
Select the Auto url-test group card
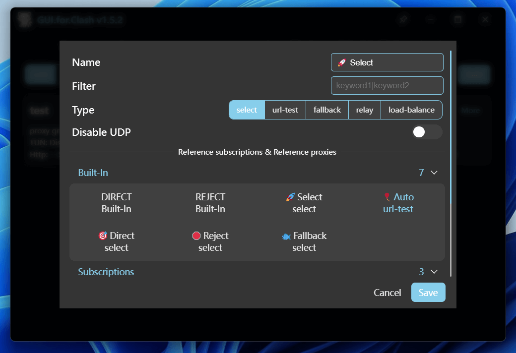pos(398,203)
